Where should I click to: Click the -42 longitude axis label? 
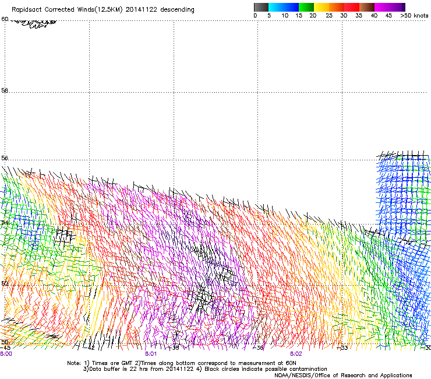pos(89,348)
